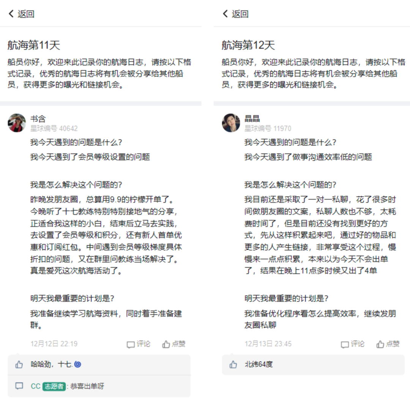Image resolution: width=410 pixels, height=404 pixels.
Task: Click username 书舍 above 星球编号 40642
Action: [38, 119]
